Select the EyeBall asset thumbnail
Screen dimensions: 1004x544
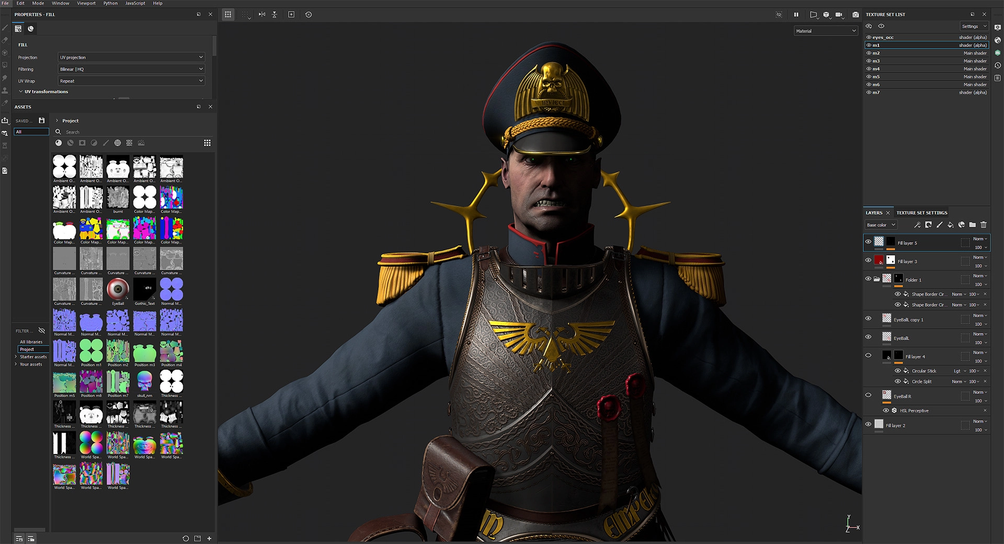point(118,290)
